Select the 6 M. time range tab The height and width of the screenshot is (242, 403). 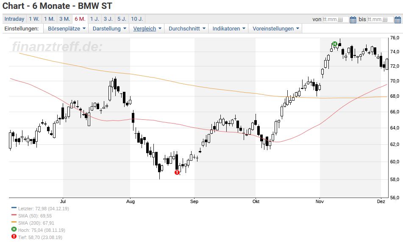click(x=80, y=19)
